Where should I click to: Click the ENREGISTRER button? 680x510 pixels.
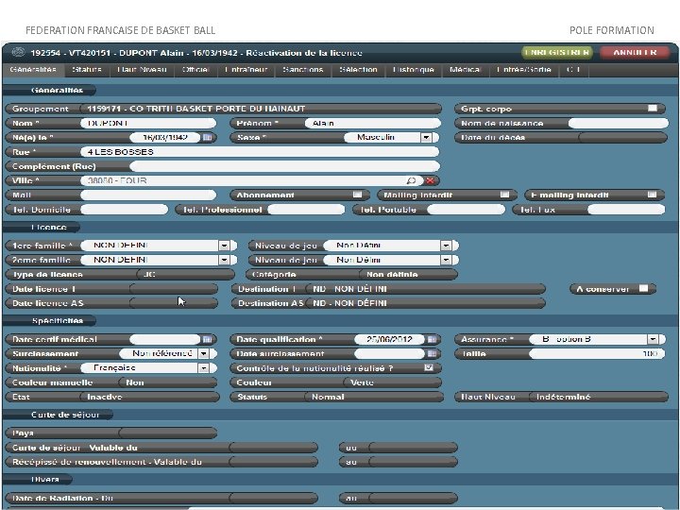(x=557, y=53)
